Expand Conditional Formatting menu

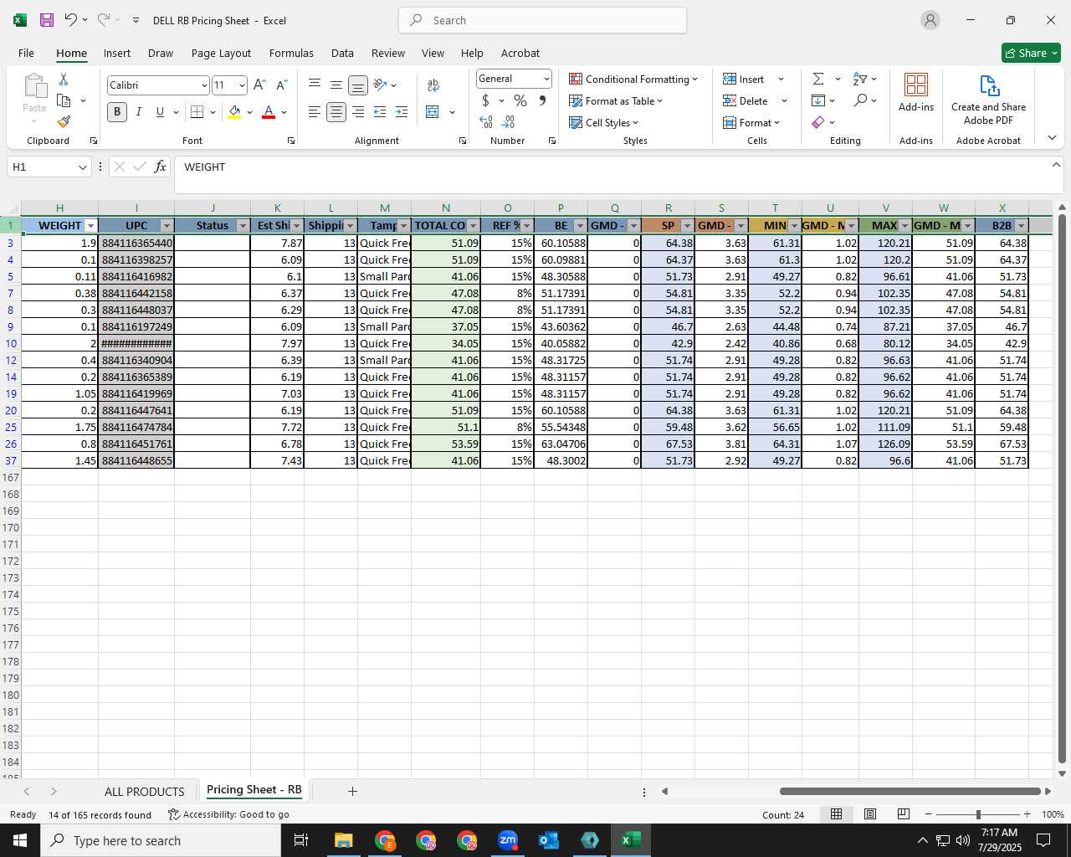pos(633,79)
